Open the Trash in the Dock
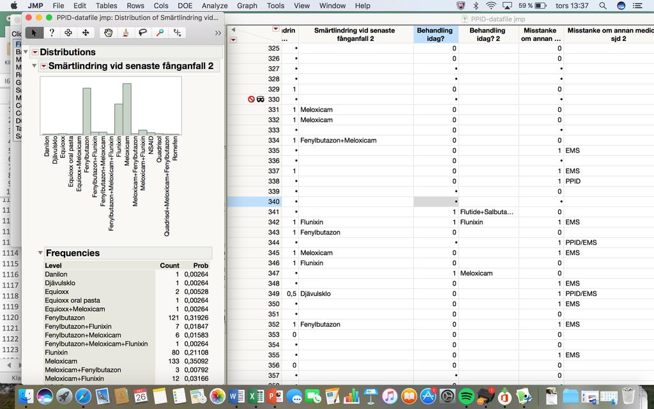The image size is (654, 409). click(x=628, y=396)
